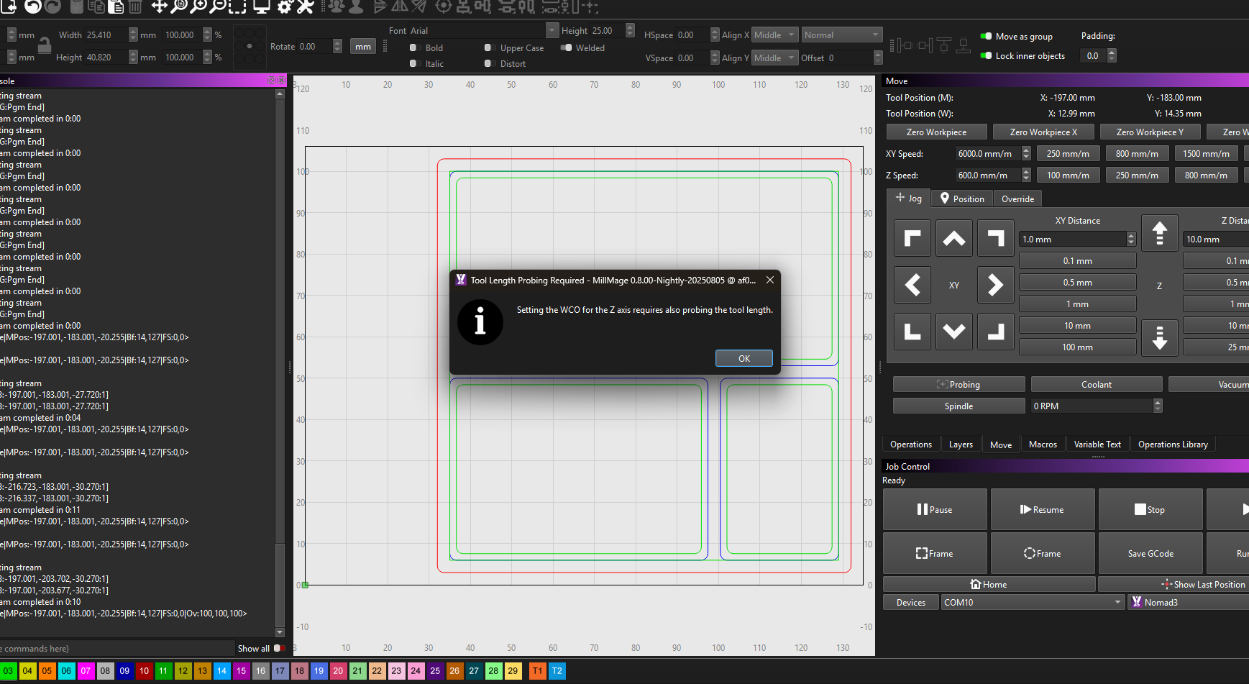Enable the Bold text toggle
Viewport: 1249px width, 684px height.
(413, 47)
